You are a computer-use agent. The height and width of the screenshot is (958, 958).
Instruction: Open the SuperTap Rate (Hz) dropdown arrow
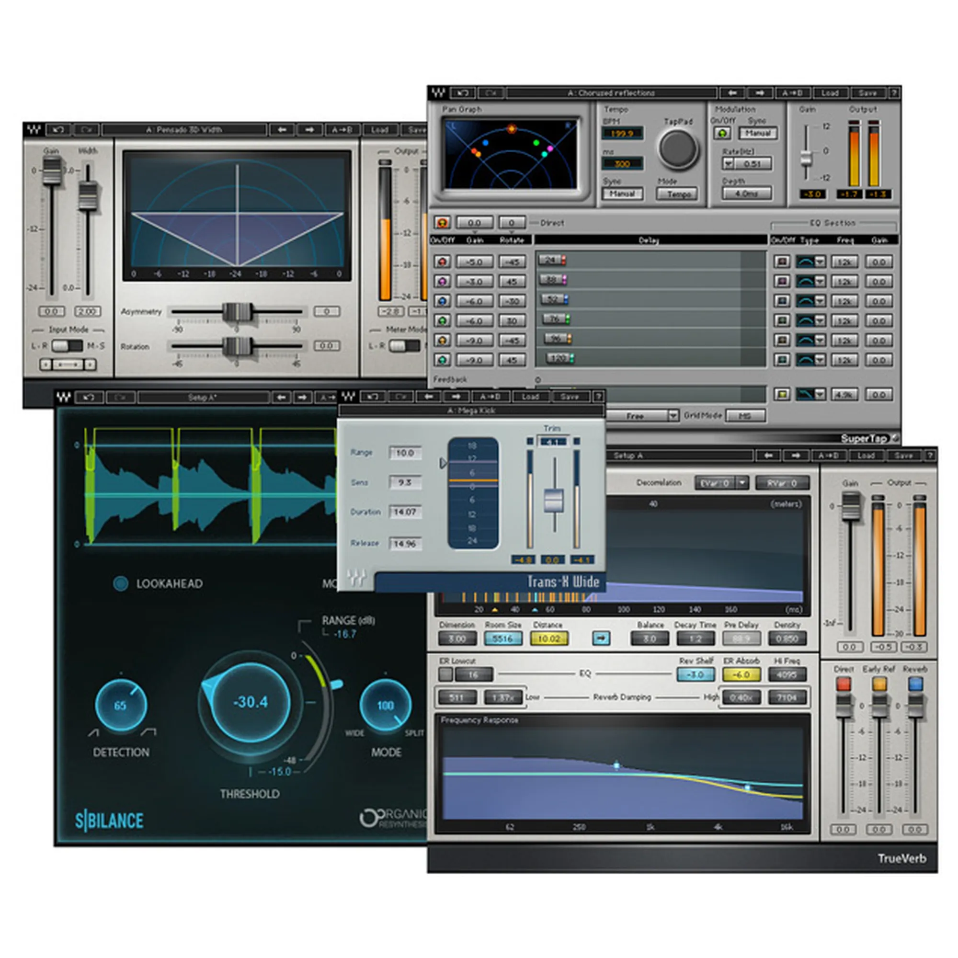pyautogui.click(x=728, y=163)
